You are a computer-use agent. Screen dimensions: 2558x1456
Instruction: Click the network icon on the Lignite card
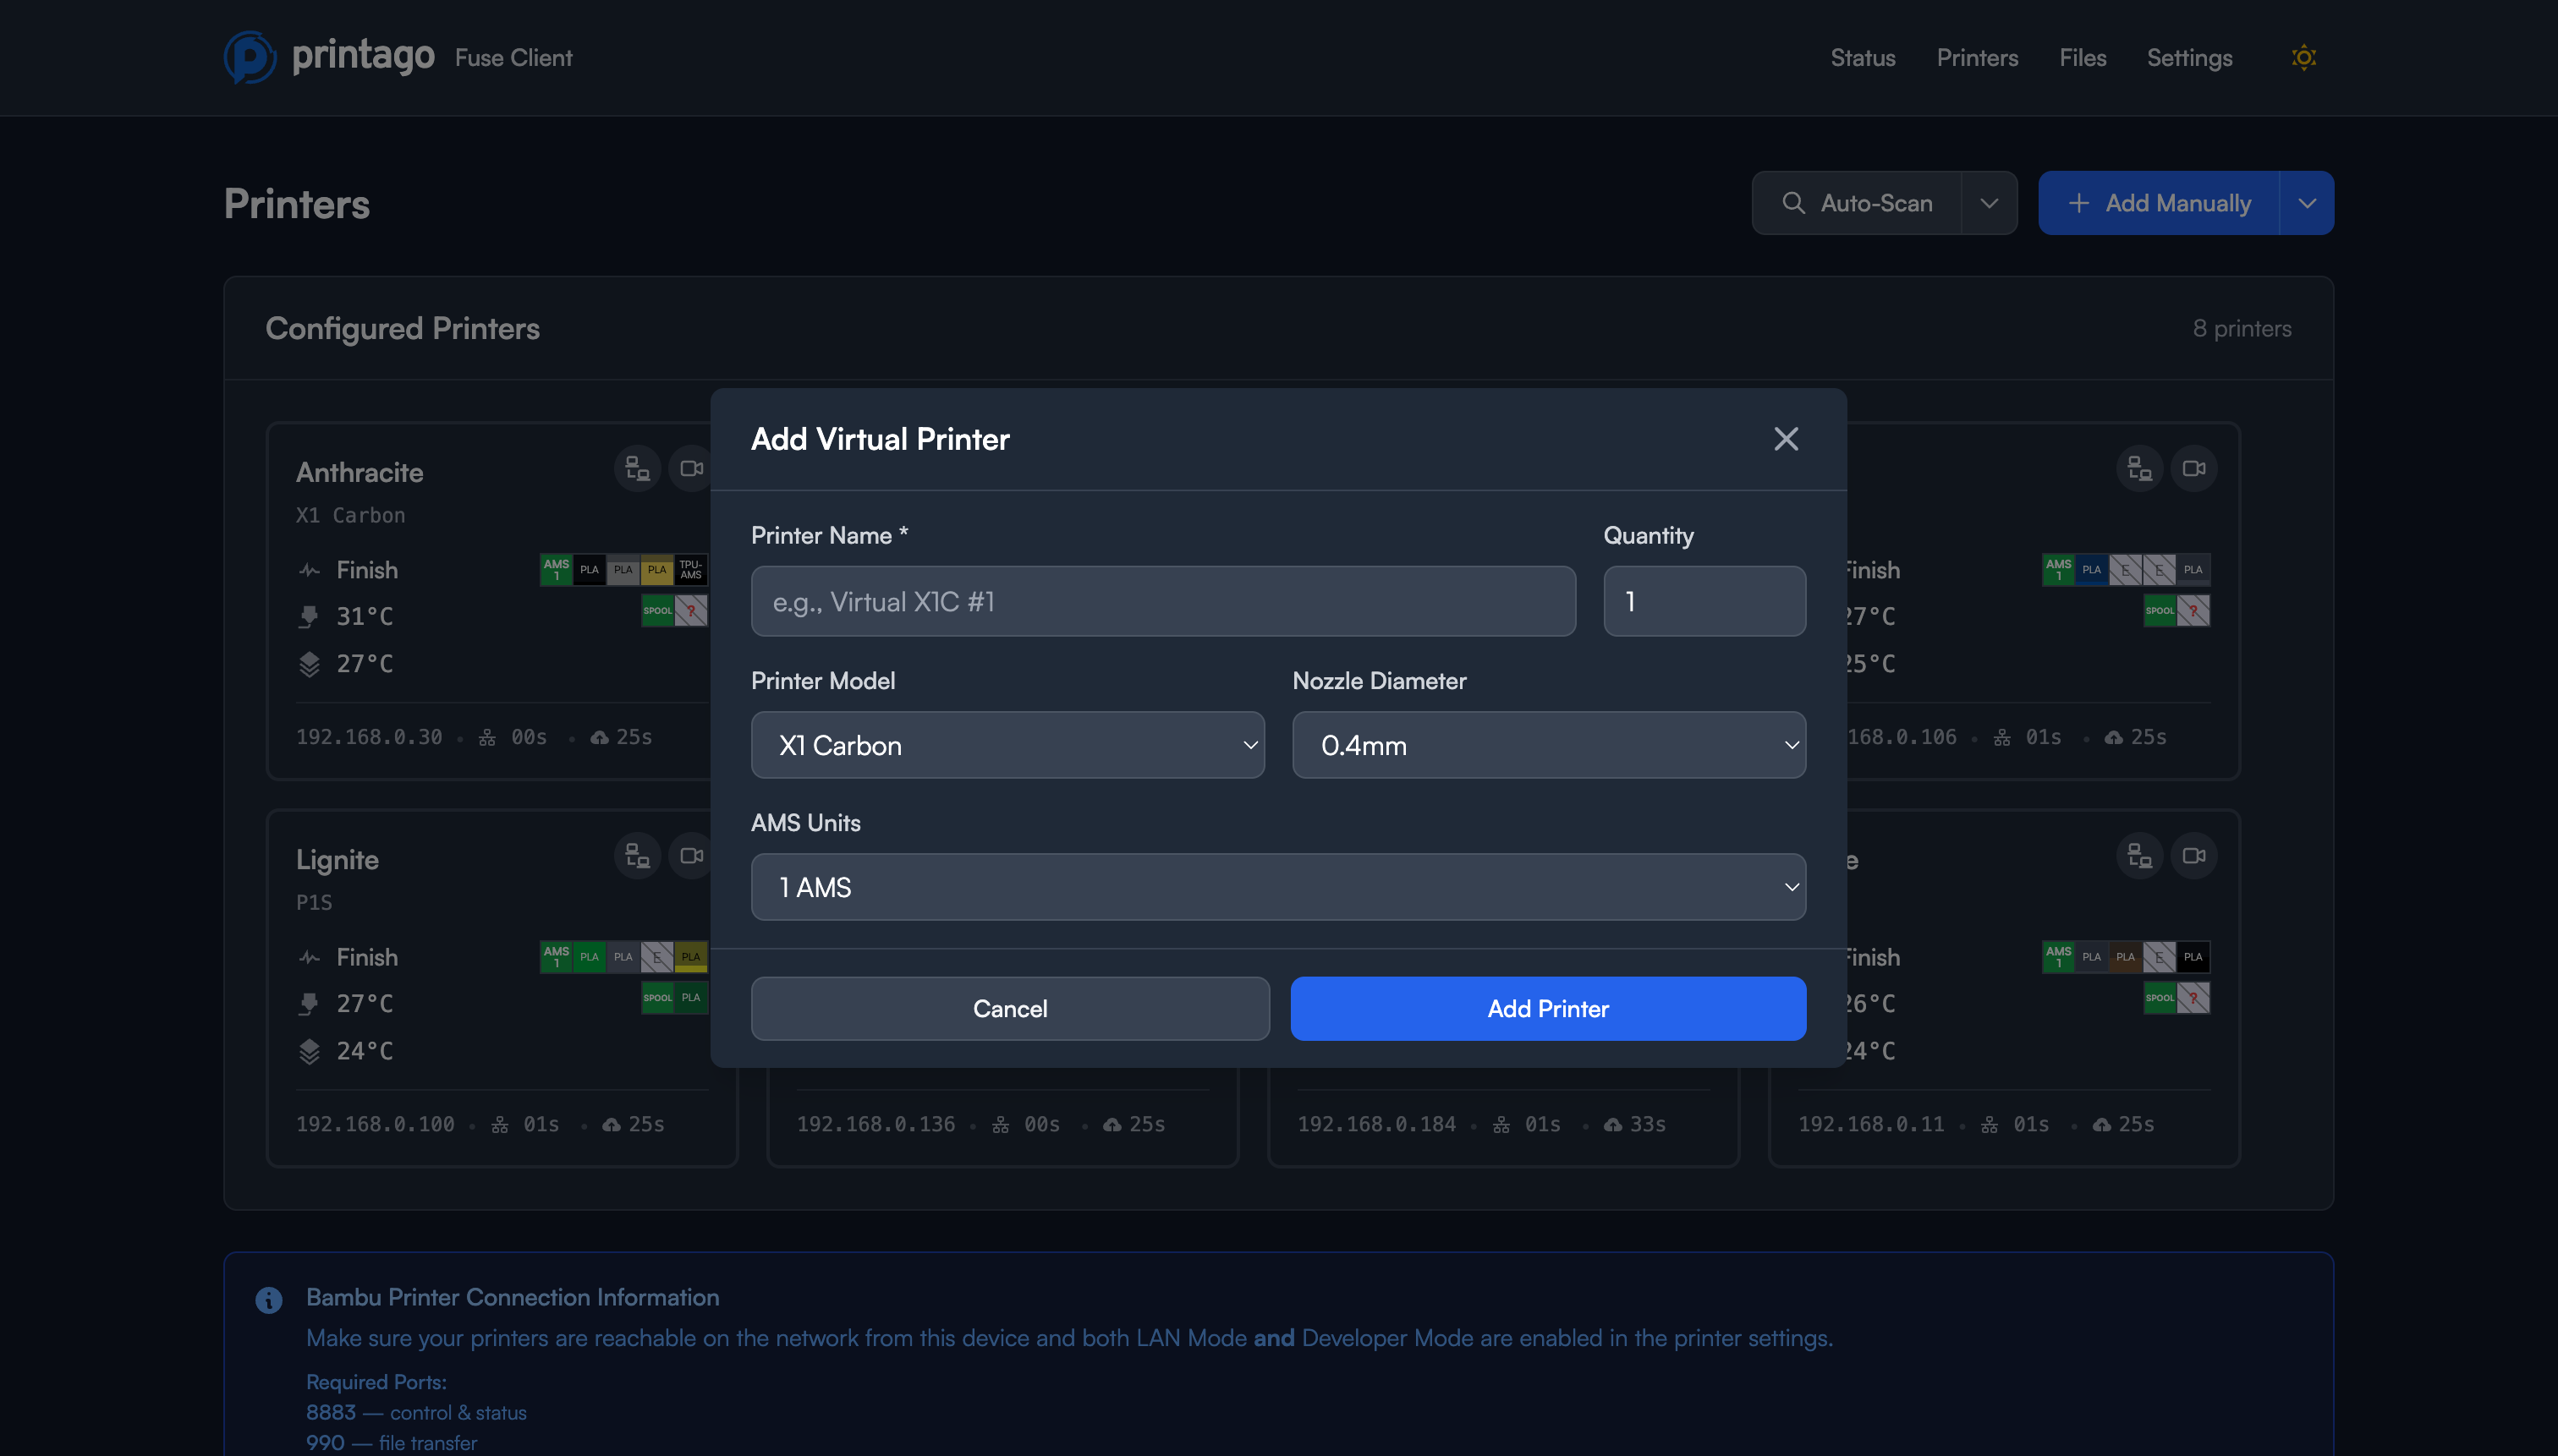tap(637, 856)
